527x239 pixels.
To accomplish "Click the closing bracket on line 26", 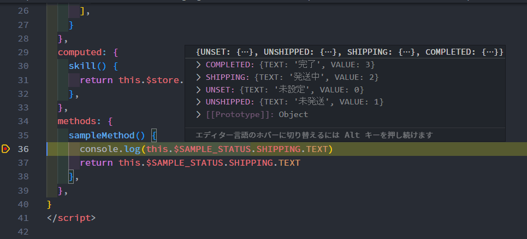I will (x=82, y=11).
